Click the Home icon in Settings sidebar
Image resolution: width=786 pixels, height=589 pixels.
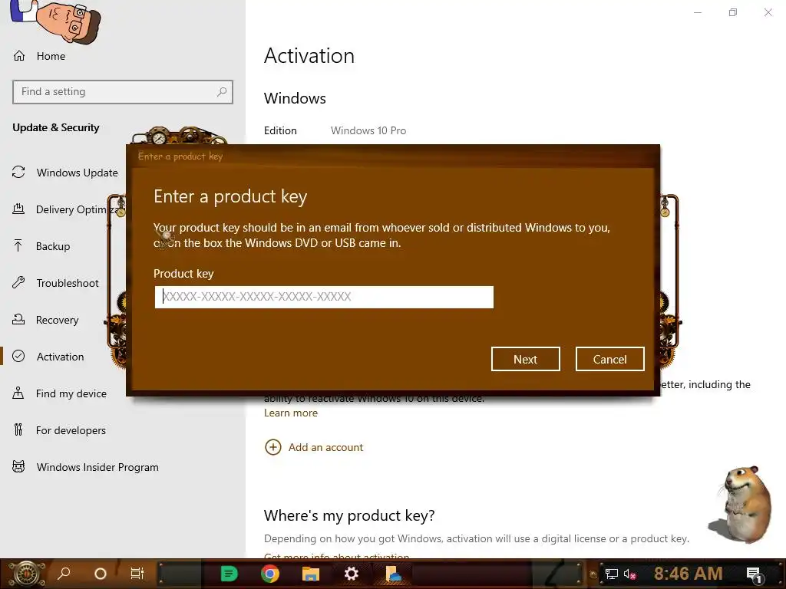tap(19, 55)
